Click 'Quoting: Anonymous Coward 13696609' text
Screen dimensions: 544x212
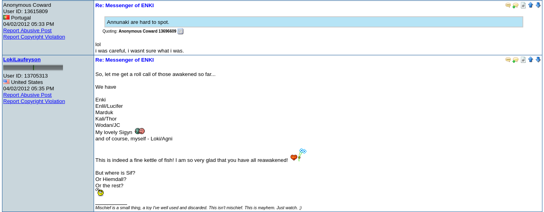[139, 31]
